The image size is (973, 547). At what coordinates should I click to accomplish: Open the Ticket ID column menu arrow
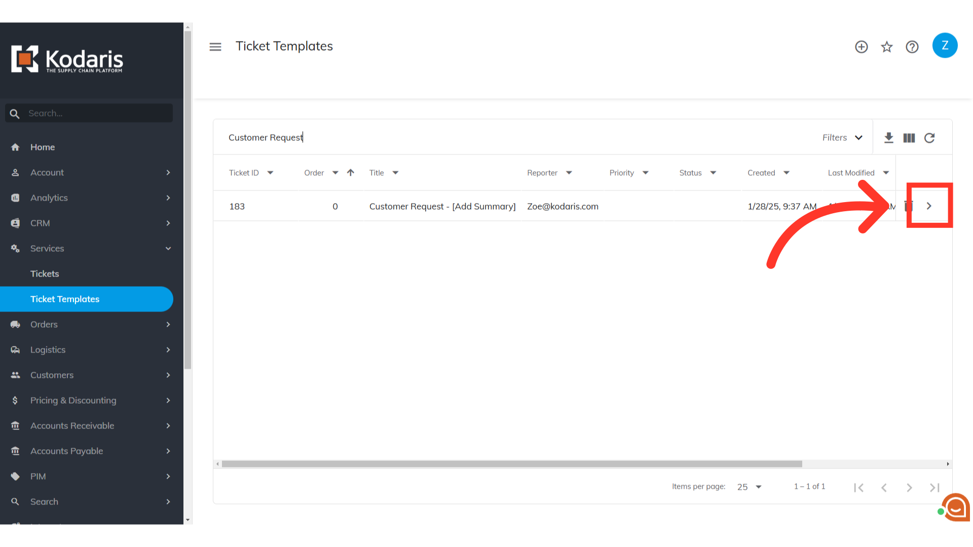click(x=271, y=173)
